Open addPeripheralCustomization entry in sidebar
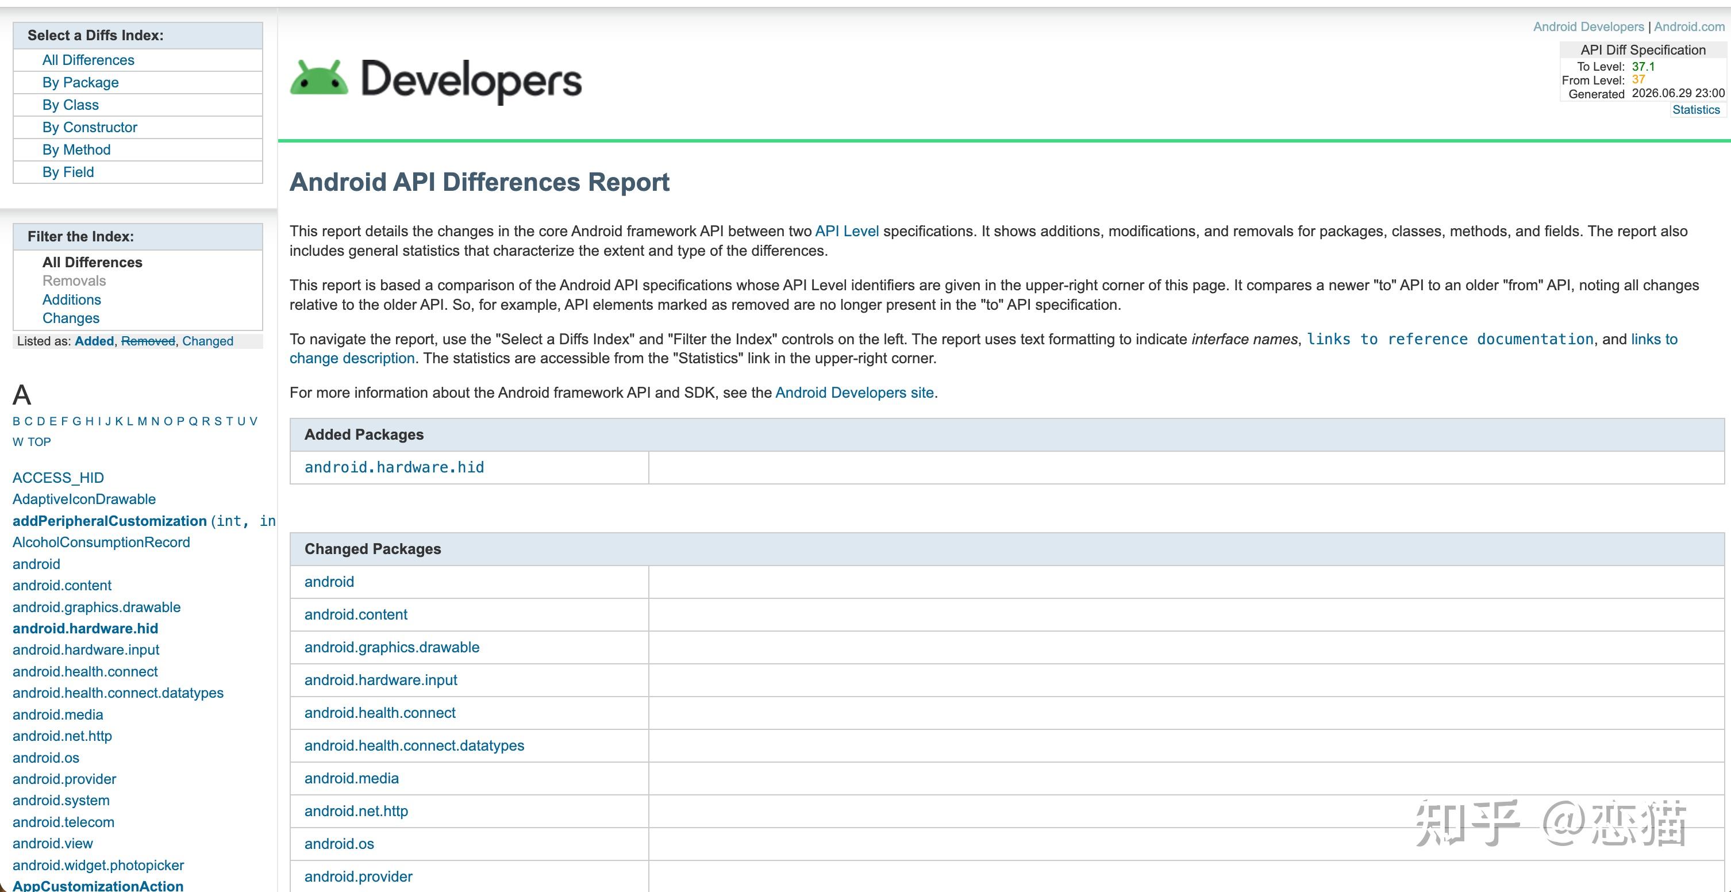 pyautogui.click(x=110, y=521)
